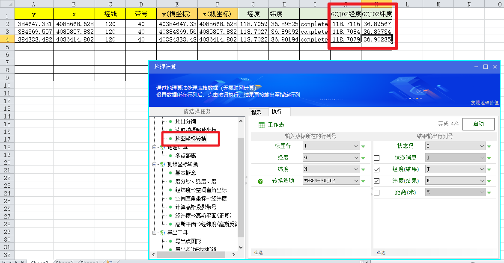This screenshot has height=263, width=504.
Task: Select 基本概念 in task tree
Action: [186, 173]
